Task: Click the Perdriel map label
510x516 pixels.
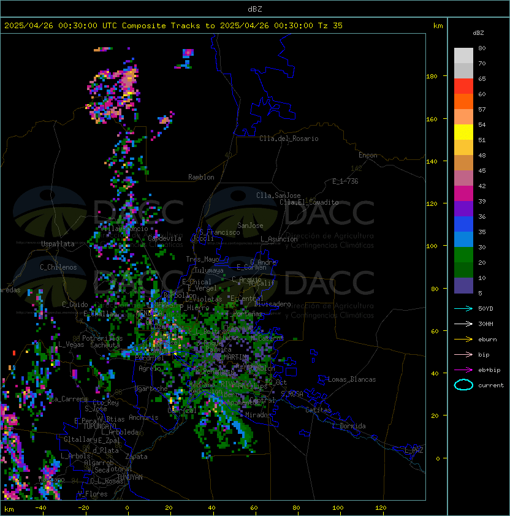Action: [150, 358]
